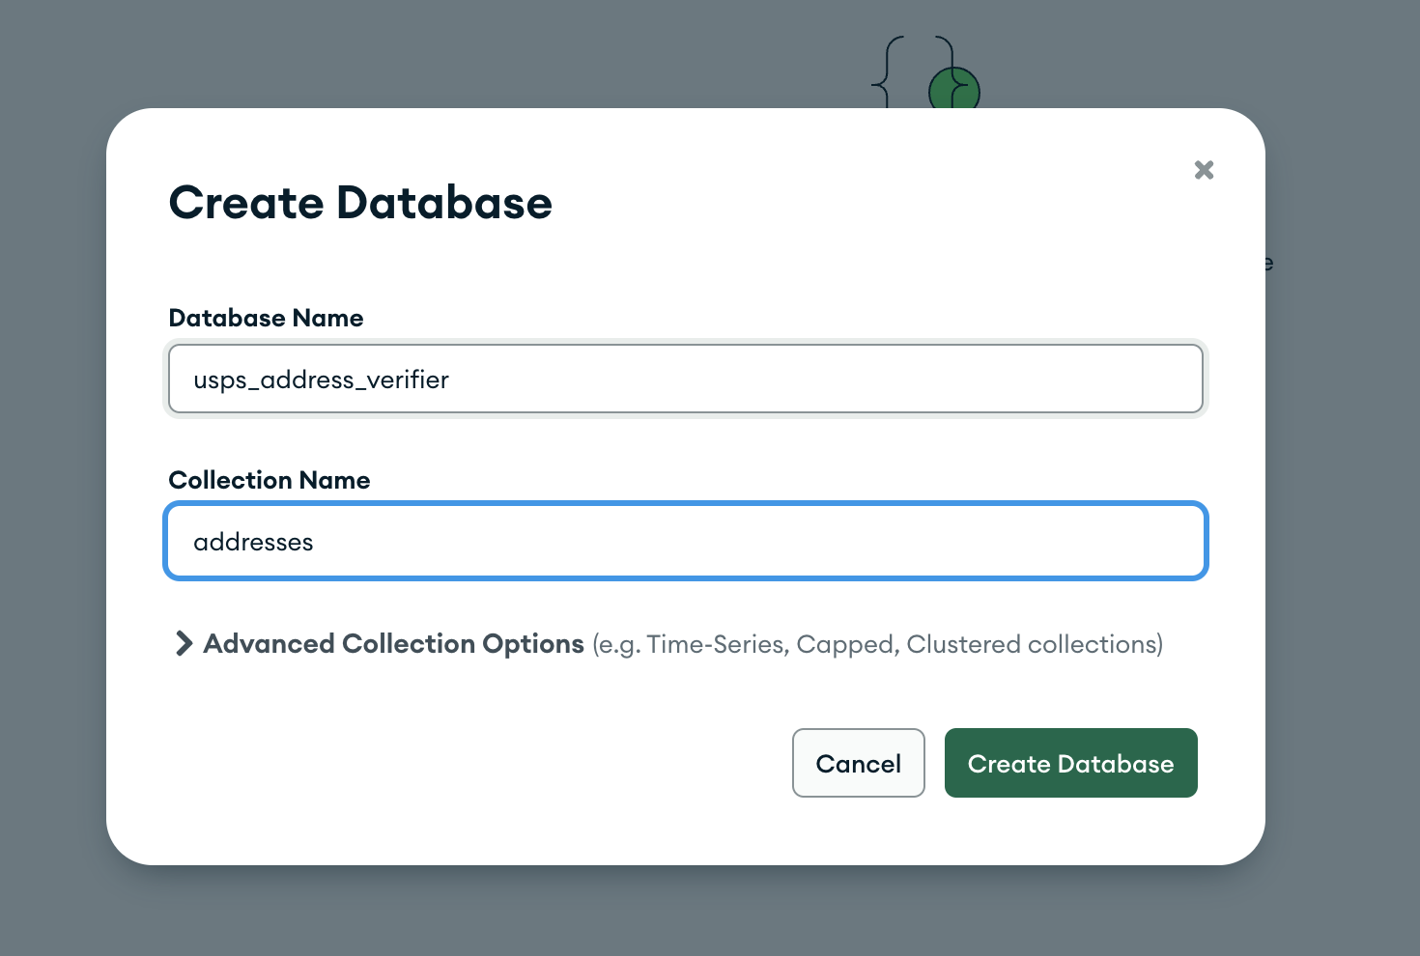The width and height of the screenshot is (1420, 956).
Task: Focus the Database Name input field
Action: (686, 380)
